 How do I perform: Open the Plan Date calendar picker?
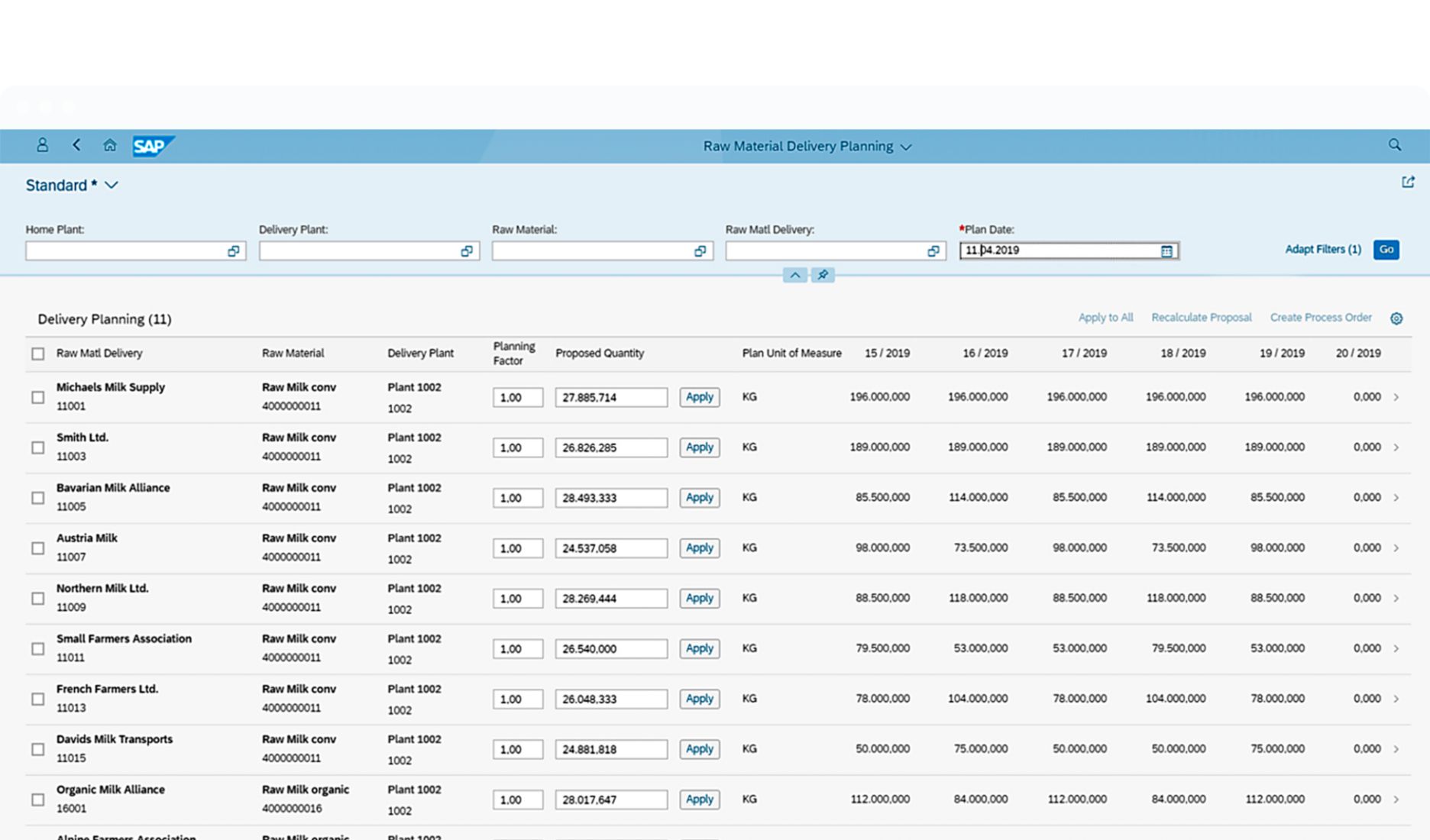point(1166,251)
